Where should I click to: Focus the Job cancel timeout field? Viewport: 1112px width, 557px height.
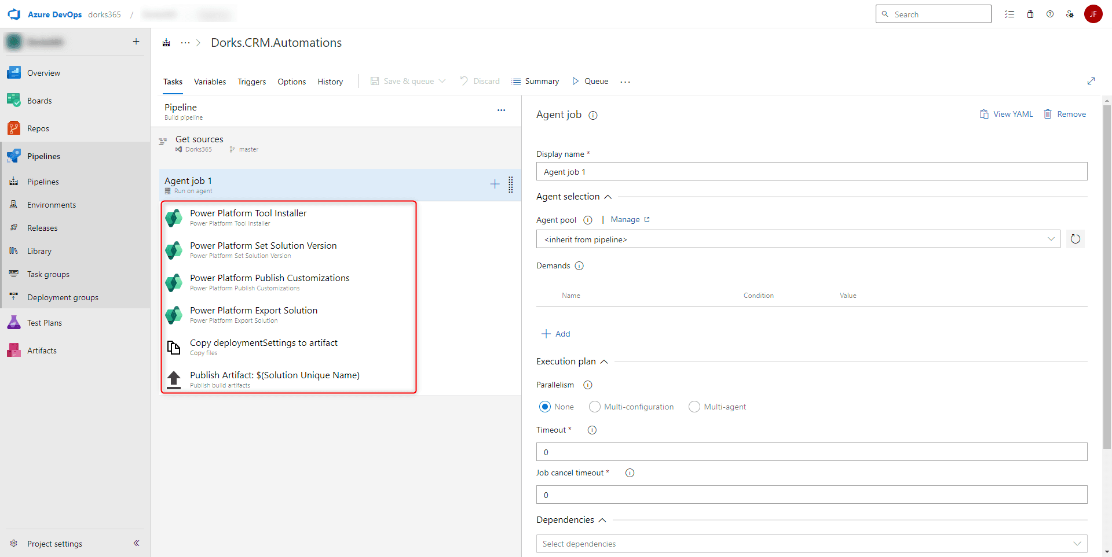[811, 495]
